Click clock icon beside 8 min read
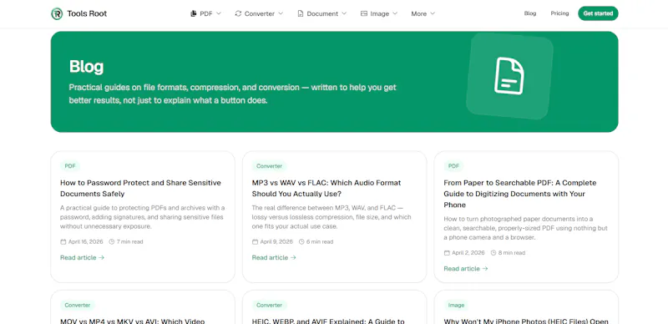 [493, 253]
